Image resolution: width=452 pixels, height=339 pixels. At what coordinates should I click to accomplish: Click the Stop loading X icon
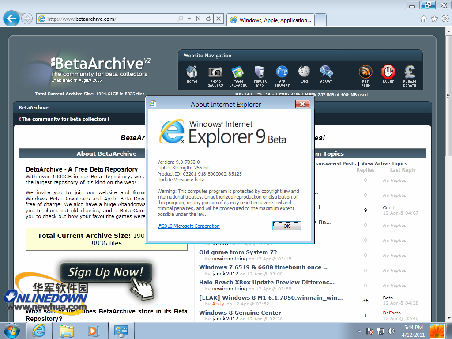click(218, 19)
